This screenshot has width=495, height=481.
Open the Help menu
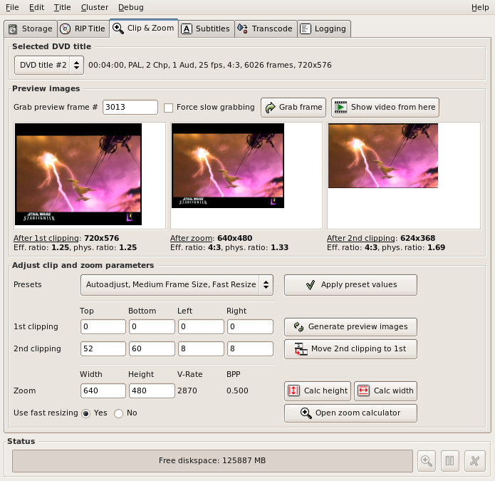click(480, 7)
